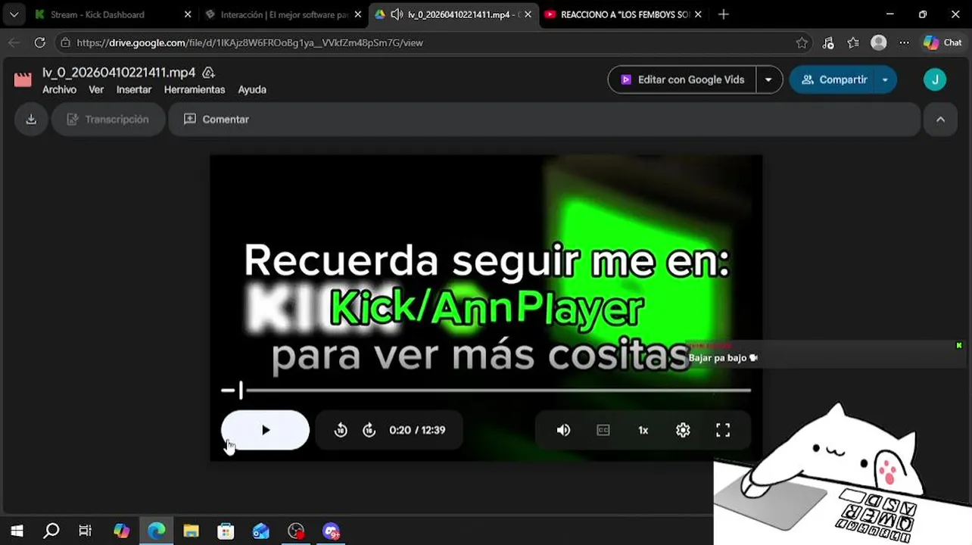
Task: Download the file with download icon
Action: tap(31, 120)
